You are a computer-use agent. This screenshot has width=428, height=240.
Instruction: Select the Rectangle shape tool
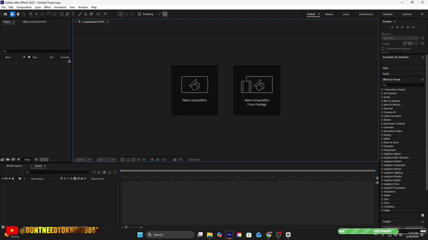(x=62, y=14)
